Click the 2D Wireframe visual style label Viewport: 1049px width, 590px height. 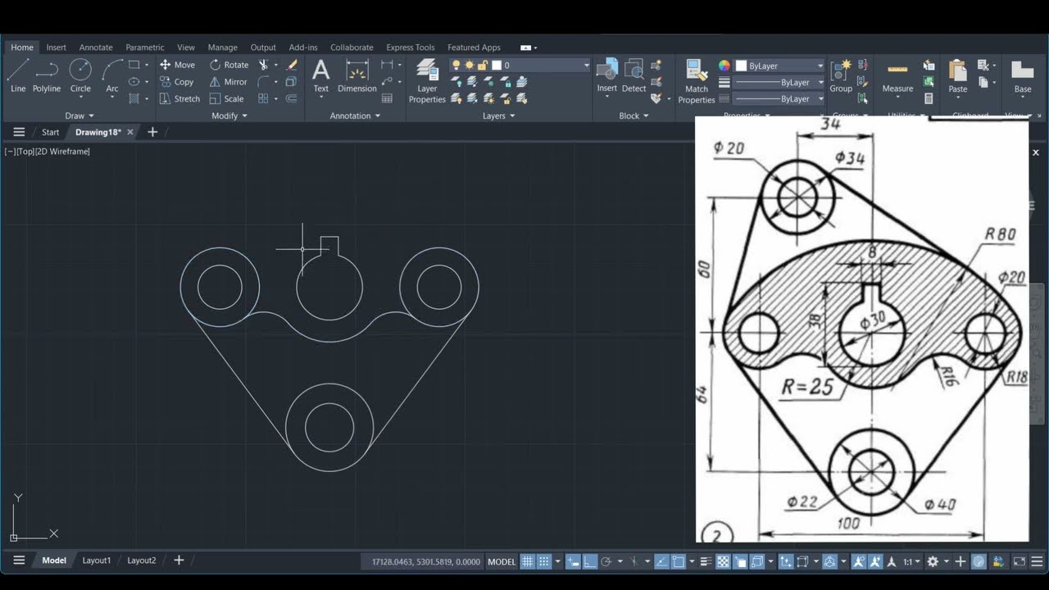point(64,152)
